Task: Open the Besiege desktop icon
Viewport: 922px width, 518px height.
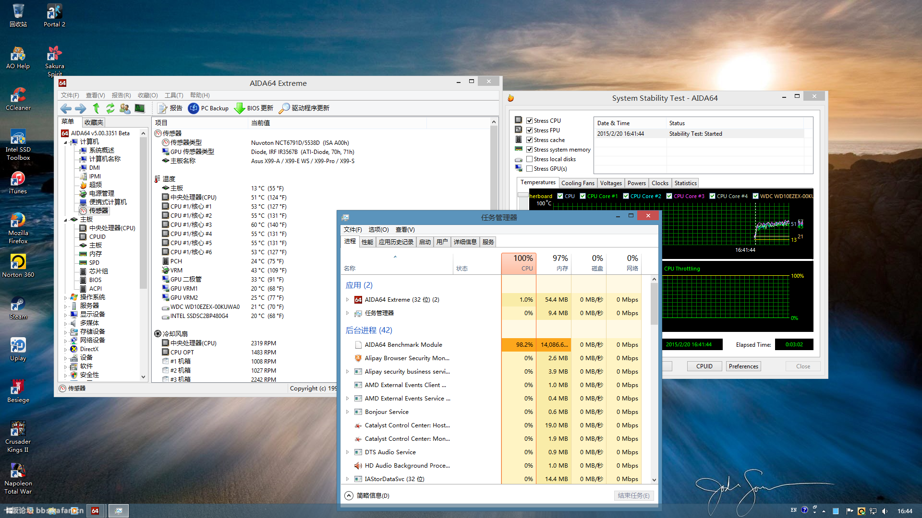Action: point(18,391)
